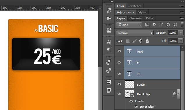185x110 pixels.
Task: Lock transparent pixels icon
Action: [x=128, y=41]
